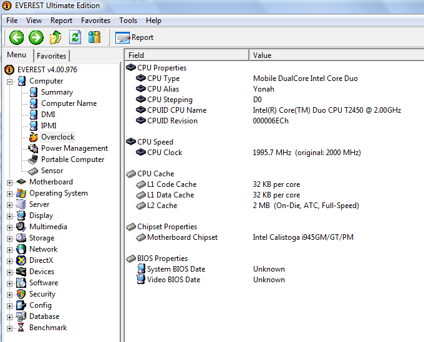Open the File menu
Screen dimensions: 424x342
12,21
